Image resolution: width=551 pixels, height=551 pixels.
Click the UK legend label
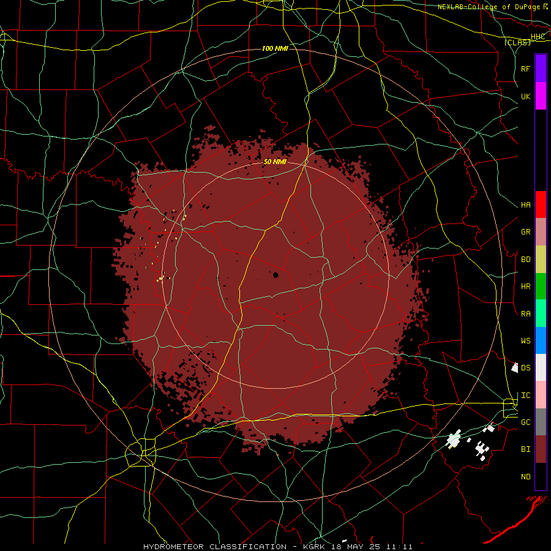pos(525,96)
